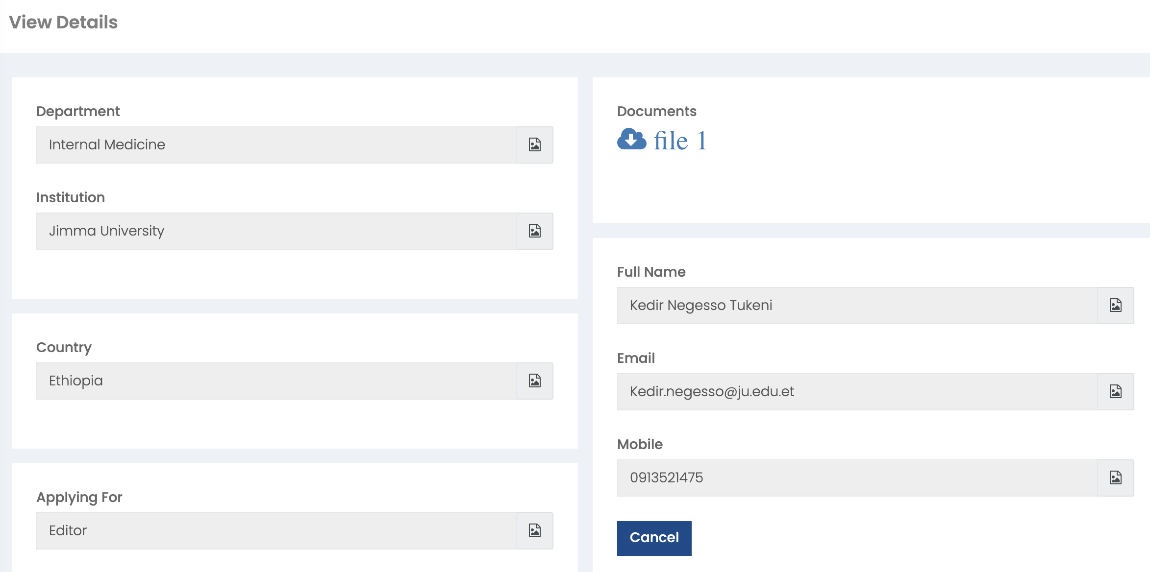Click the image icon beside Institution field
The width and height of the screenshot is (1150, 572).
click(x=534, y=231)
